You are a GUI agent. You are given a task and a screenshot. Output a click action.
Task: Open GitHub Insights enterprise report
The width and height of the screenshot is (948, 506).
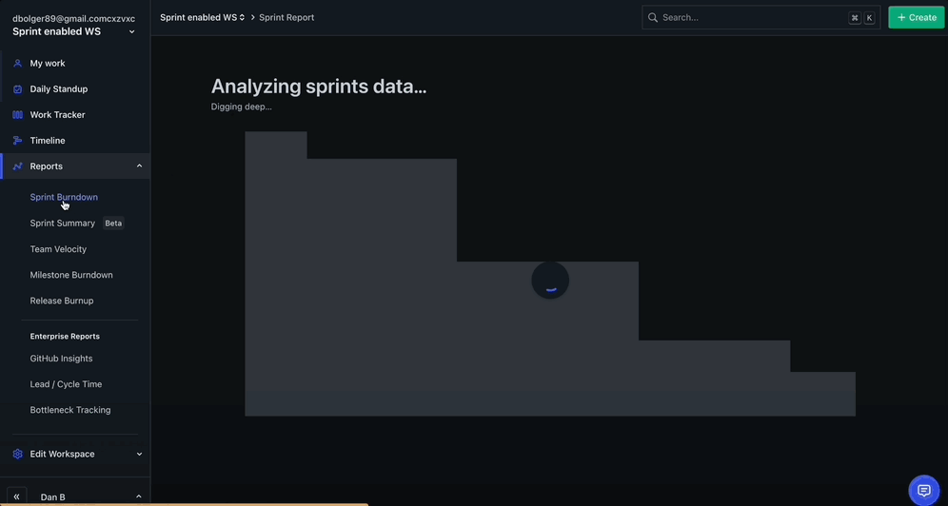(61, 359)
